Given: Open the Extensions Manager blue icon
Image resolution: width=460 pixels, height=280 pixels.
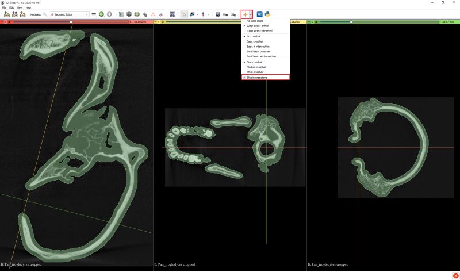Looking at the screenshot, I should [x=260, y=14].
